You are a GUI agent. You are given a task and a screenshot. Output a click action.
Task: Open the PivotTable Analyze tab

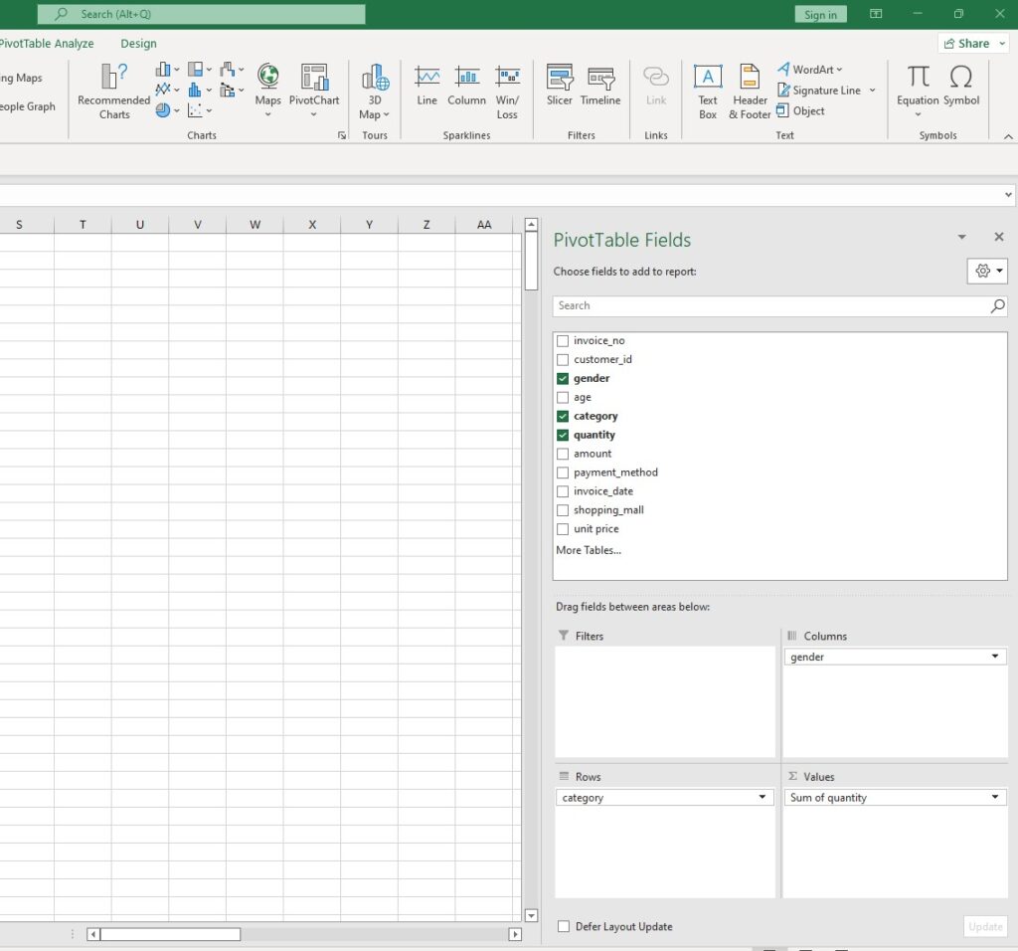(x=47, y=44)
